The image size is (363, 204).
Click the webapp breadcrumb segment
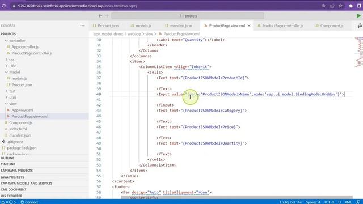(134, 34)
